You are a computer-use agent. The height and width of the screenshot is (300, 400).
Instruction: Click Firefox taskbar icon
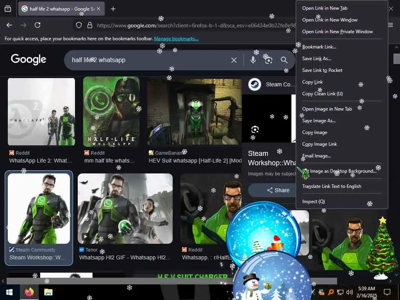tap(29, 292)
